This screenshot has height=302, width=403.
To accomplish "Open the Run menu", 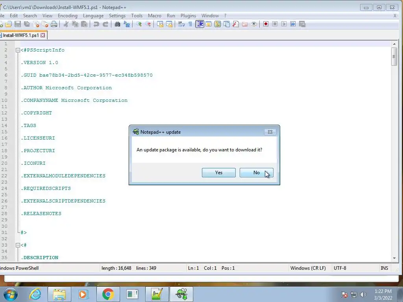I will click(171, 16).
